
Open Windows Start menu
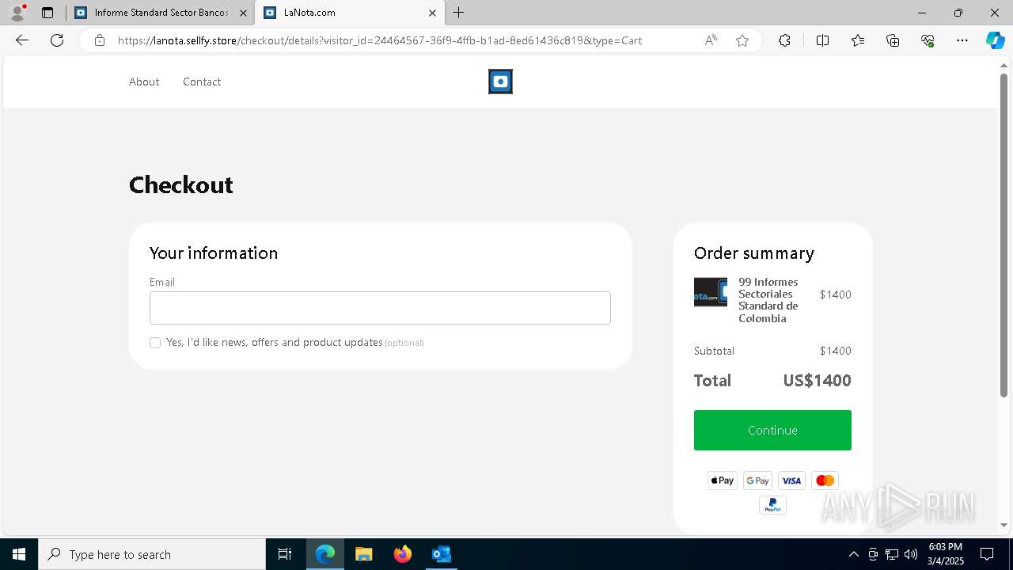click(x=19, y=554)
